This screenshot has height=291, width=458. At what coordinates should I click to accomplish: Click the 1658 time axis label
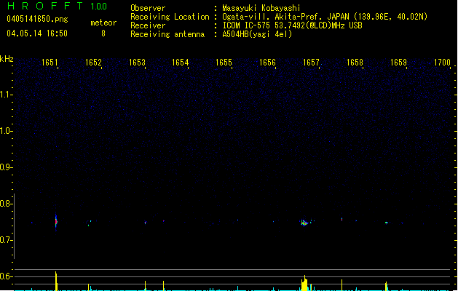click(x=355, y=63)
